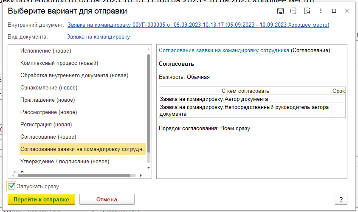
Task: Open "Согласование заявки на командировку сотрудника" template link
Action: (x=224, y=50)
